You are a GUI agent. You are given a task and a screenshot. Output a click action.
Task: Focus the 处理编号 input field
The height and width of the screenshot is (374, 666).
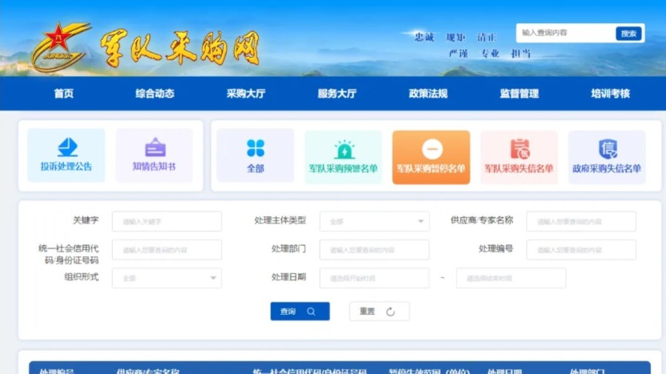[581, 250]
